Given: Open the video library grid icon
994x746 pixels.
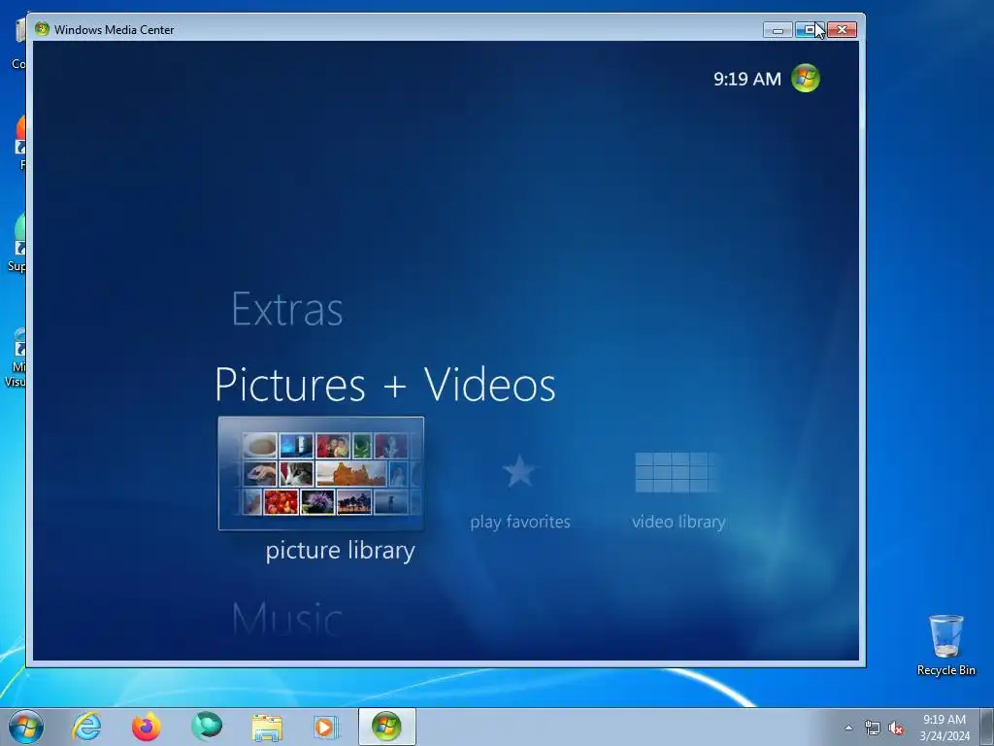Looking at the screenshot, I should 677,472.
